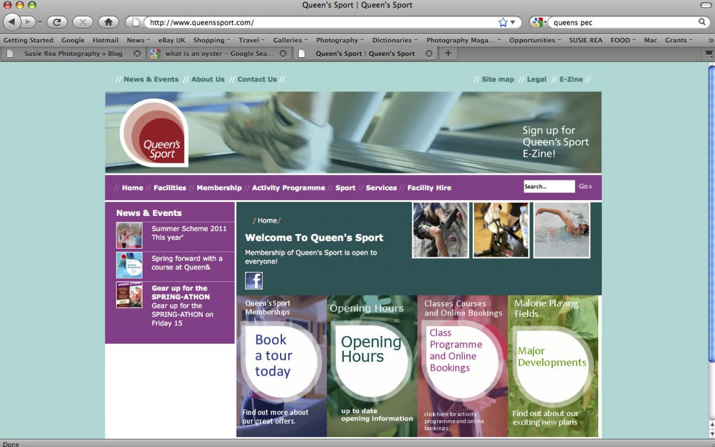This screenshot has width=715, height=447.
Task: Open the Photography bookmarks dropdown
Action: coord(339,41)
